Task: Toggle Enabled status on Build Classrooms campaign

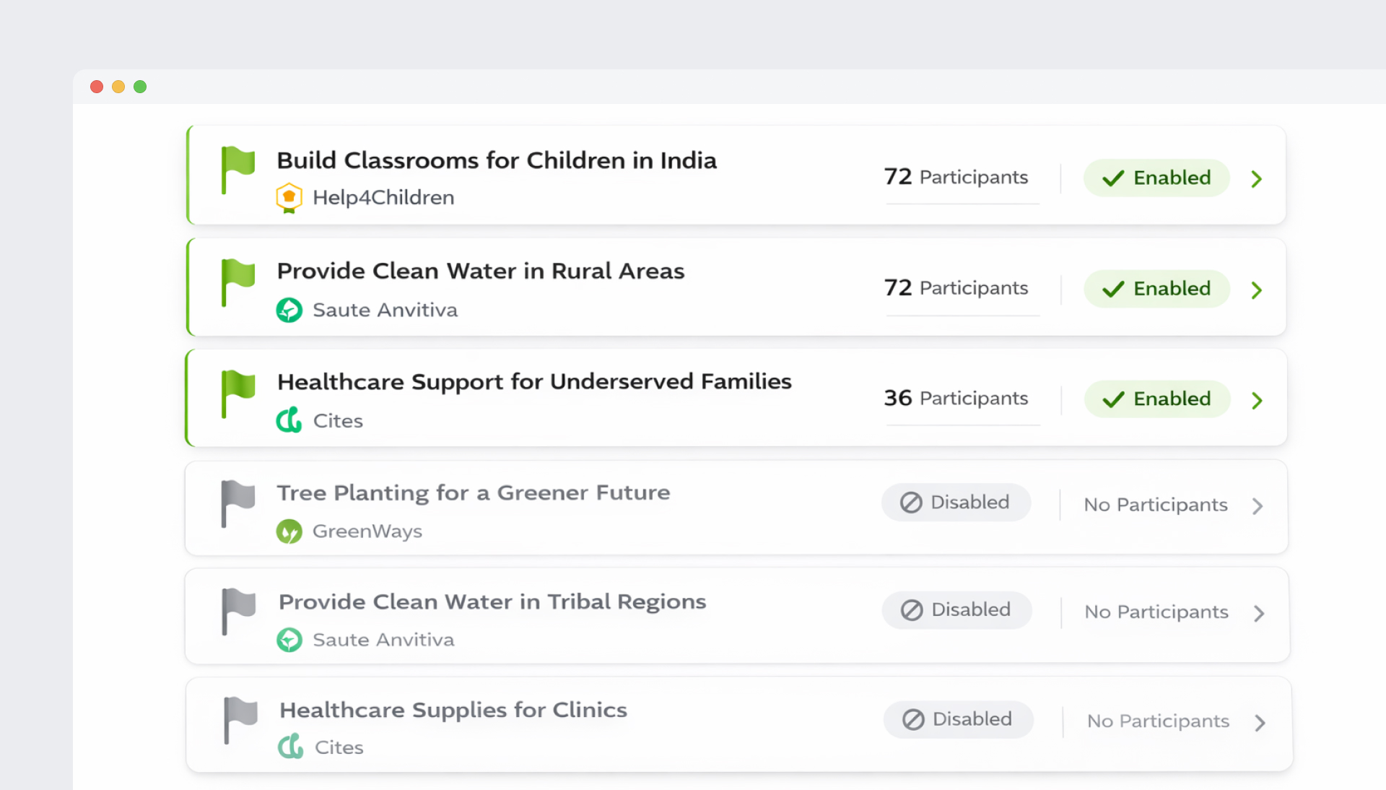Action: (1156, 178)
